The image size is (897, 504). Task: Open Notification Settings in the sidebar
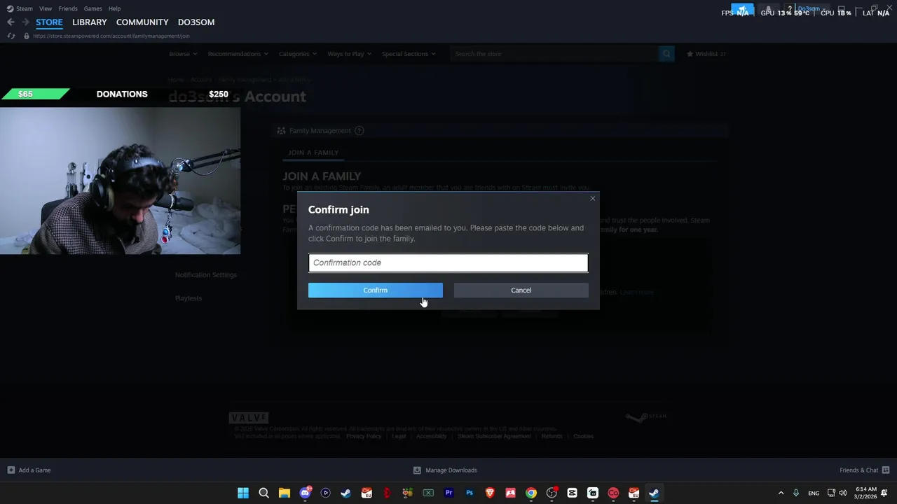pyautogui.click(x=206, y=275)
